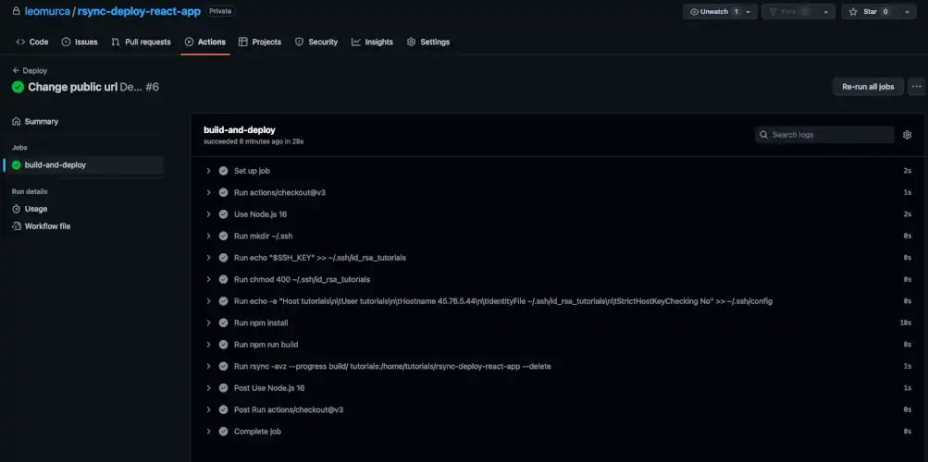Open the Unwatch dropdown arrow

click(749, 12)
